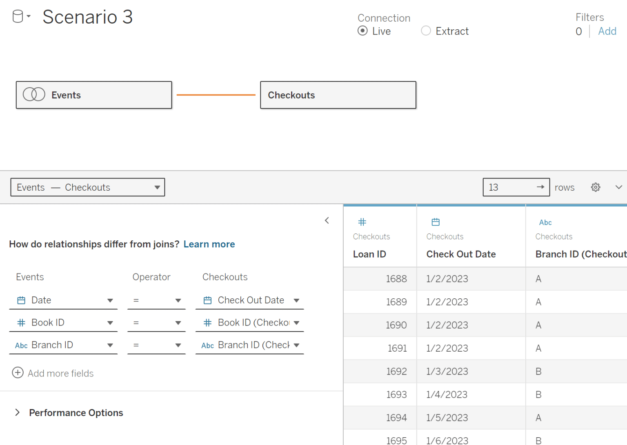The image size is (627, 445).
Task: Open the data grid settings gear icon
Action: (595, 187)
